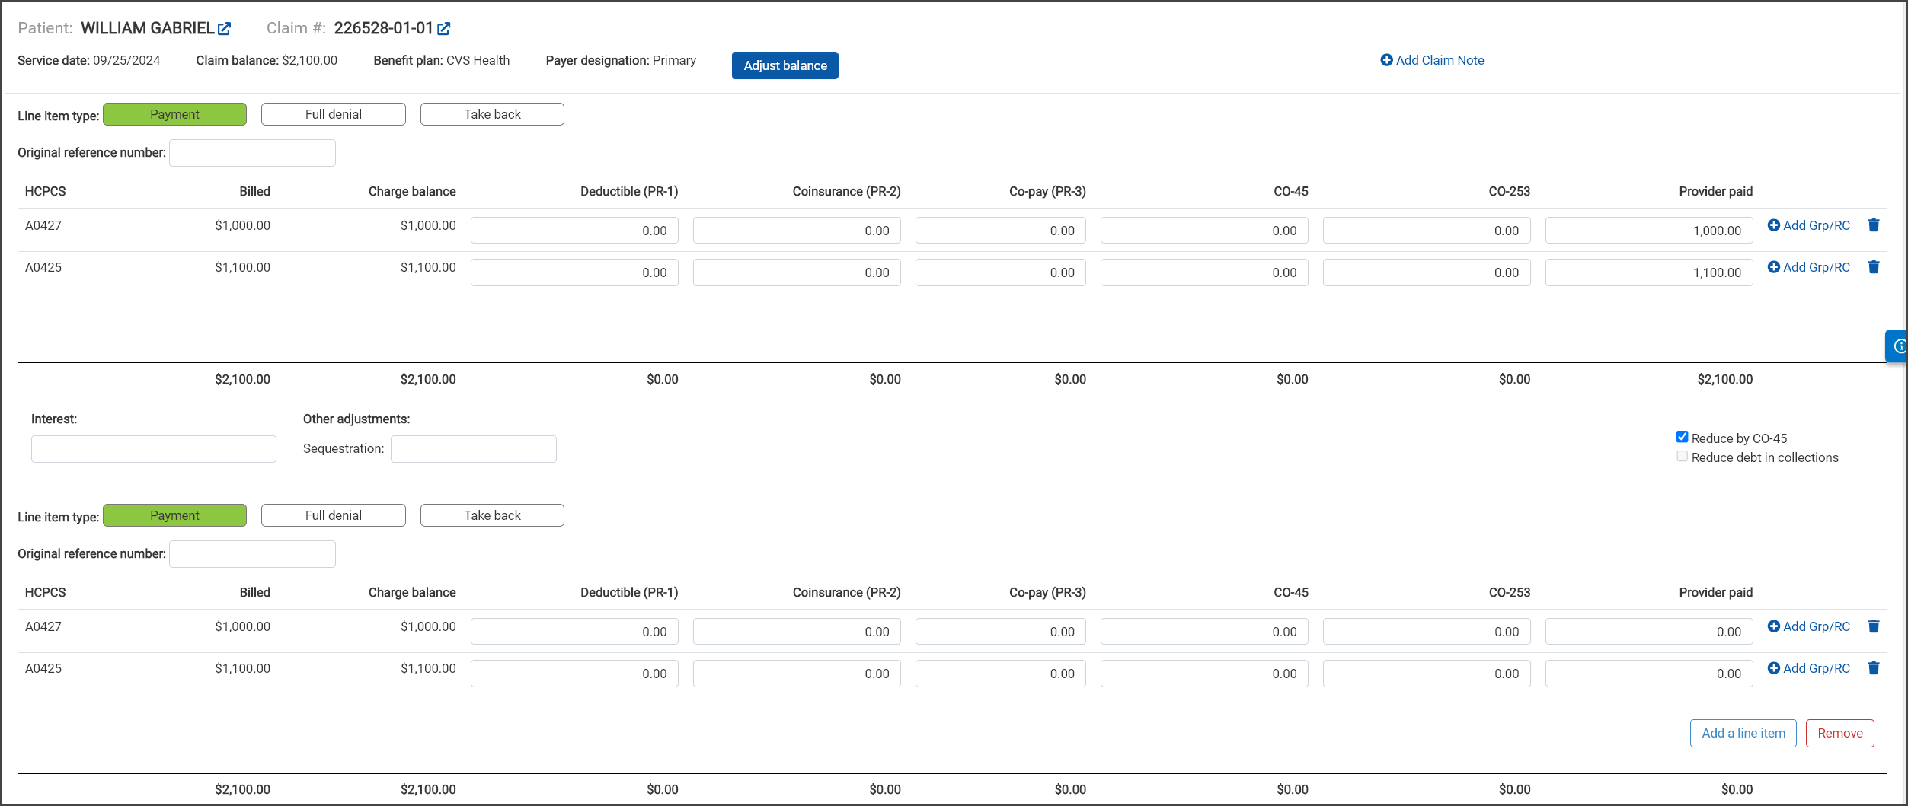Select Take back in first line item type
This screenshot has width=1908, height=806.
pyautogui.click(x=492, y=114)
